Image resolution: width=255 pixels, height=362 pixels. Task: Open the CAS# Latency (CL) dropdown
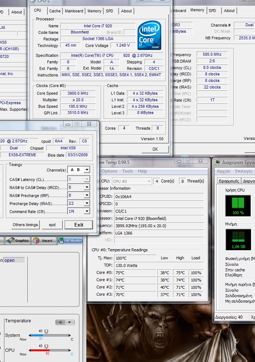pos(87,179)
